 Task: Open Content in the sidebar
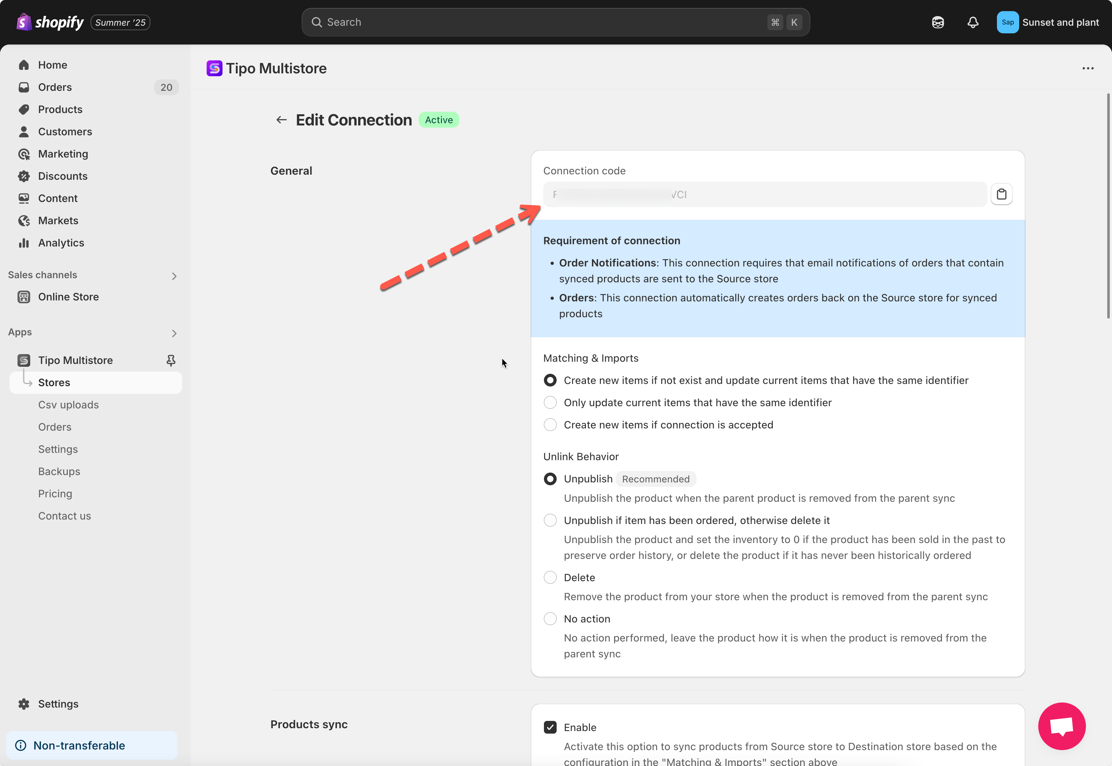[96, 198]
